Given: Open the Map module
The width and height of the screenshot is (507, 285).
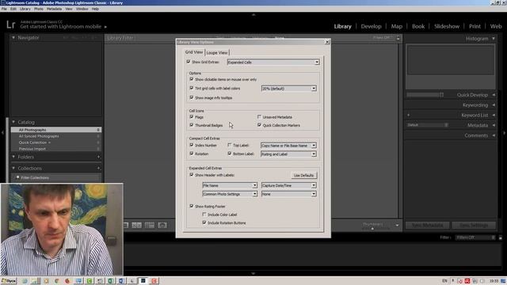Looking at the screenshot, I should [396, 26].
